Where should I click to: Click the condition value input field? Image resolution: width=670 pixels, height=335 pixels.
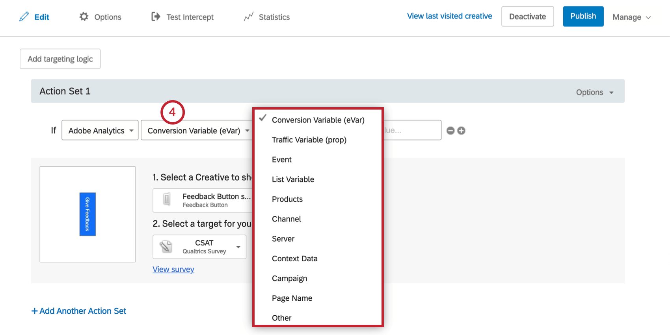[x=412, y=130]
